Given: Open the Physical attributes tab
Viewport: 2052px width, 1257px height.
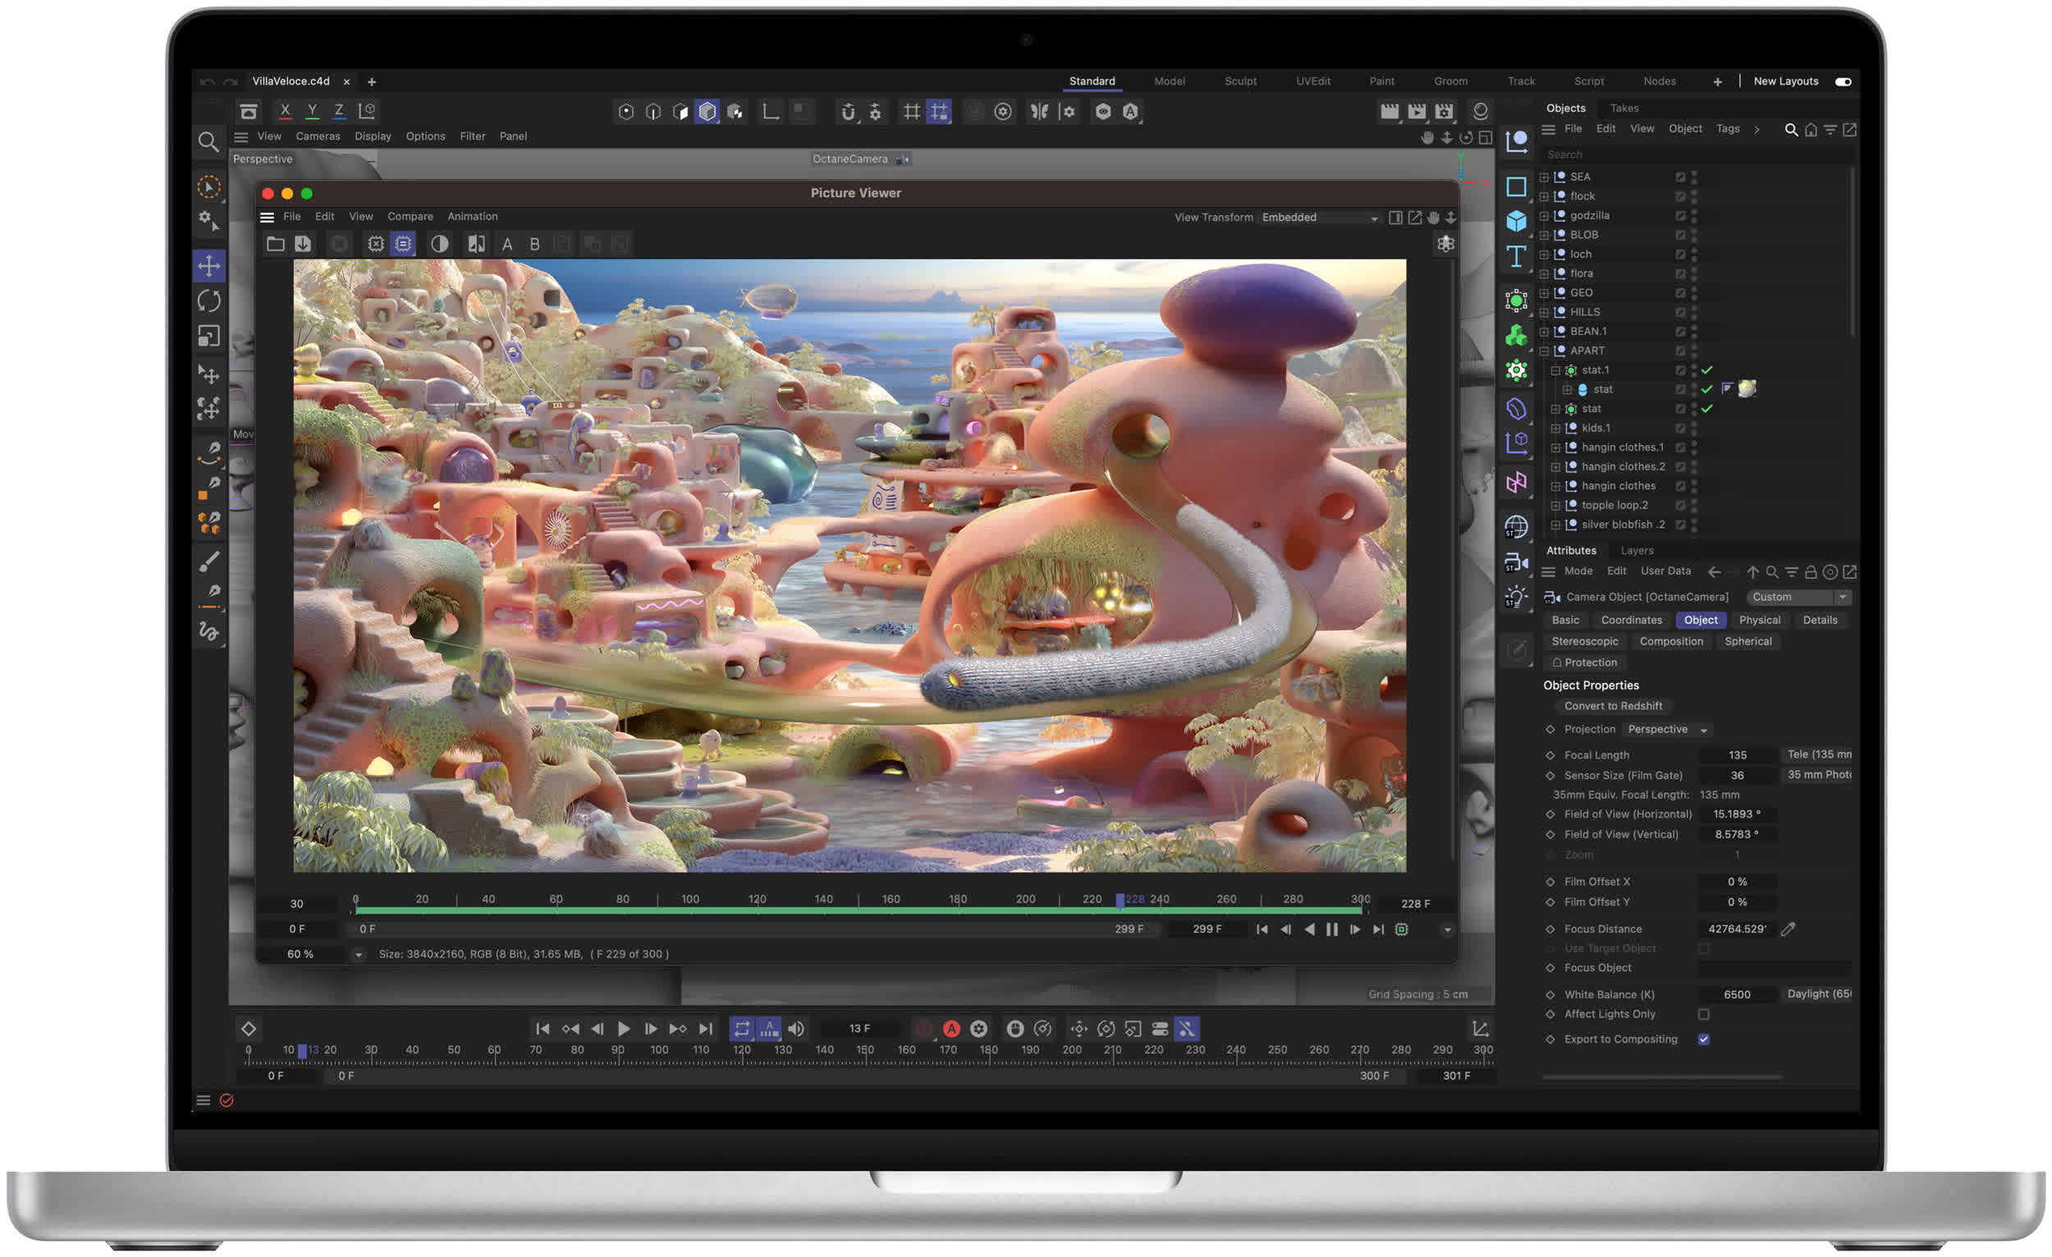Looking at the screenshot, I should tap(1759, 621).
